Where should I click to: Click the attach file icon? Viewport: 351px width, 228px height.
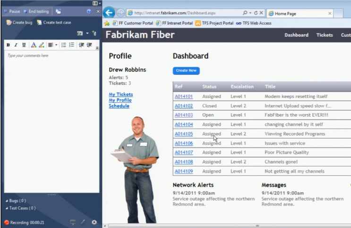(94, 34)
